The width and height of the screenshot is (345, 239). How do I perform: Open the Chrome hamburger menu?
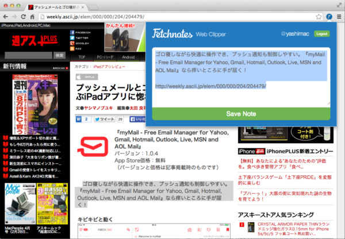[x=339, y=17]
